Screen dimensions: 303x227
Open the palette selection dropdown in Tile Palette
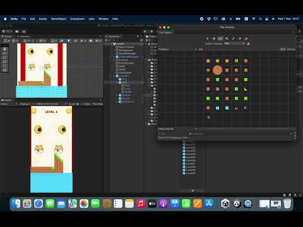pos(178,49)
